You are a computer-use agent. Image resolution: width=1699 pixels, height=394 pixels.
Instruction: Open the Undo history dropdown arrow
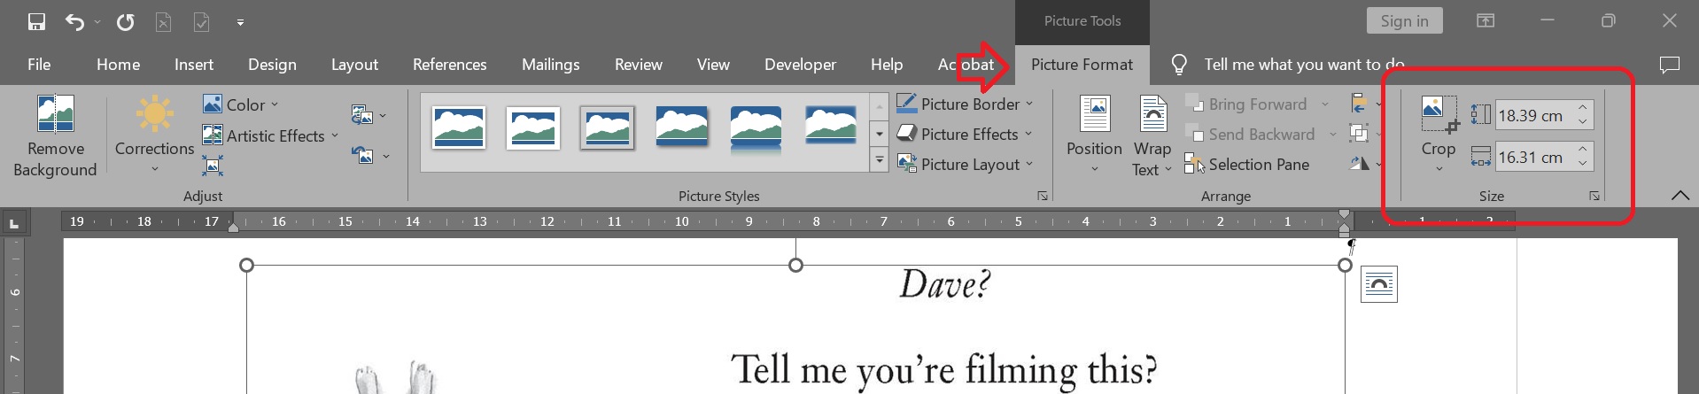point(97,22)
